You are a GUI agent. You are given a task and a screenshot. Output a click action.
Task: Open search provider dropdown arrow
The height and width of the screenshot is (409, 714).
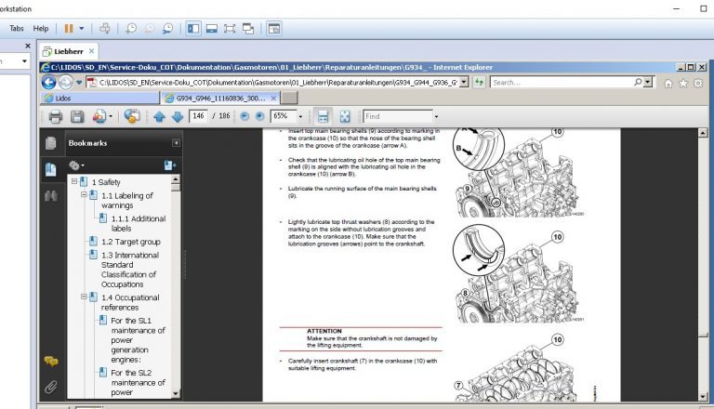click(x=648, y=83)
